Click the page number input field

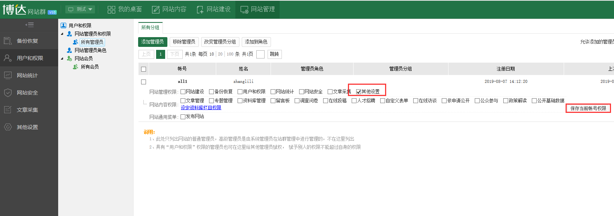pos(260,54)
